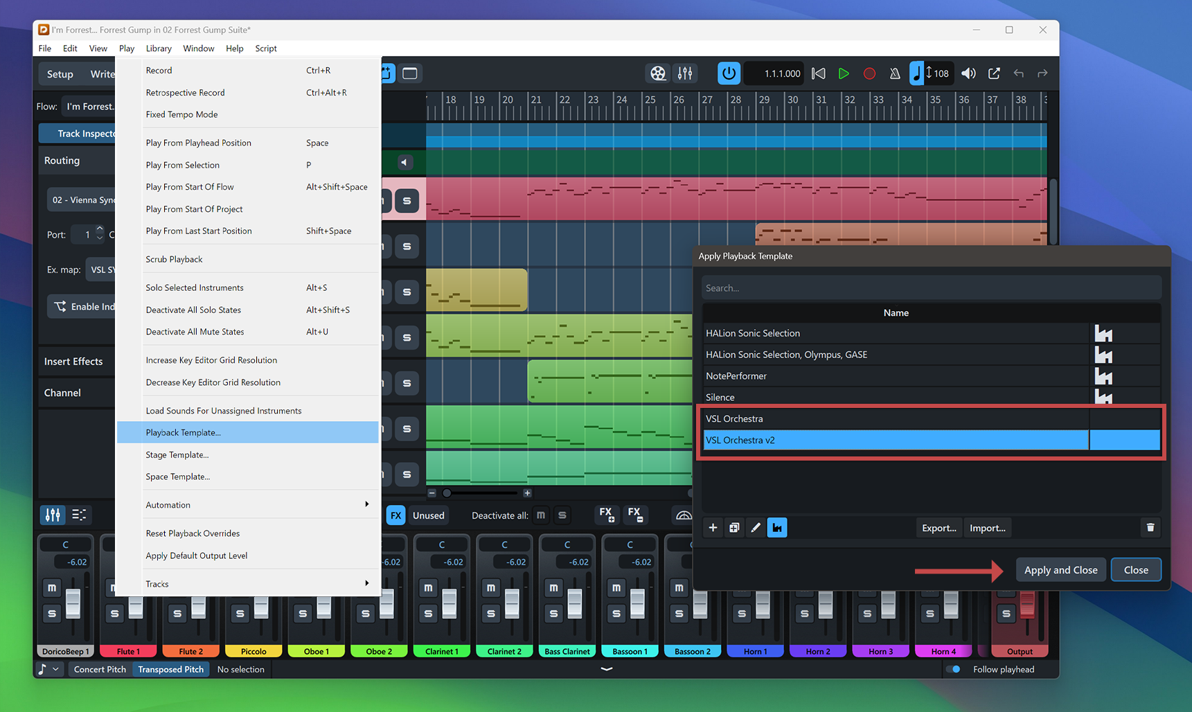Open the File menu
The image size is (1192, 712).
pos(45,48)
